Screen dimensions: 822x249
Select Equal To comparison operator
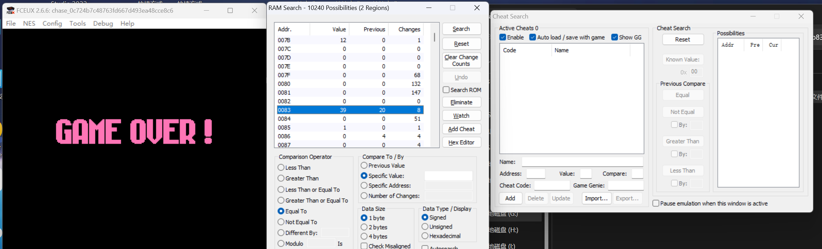point(293,211)
